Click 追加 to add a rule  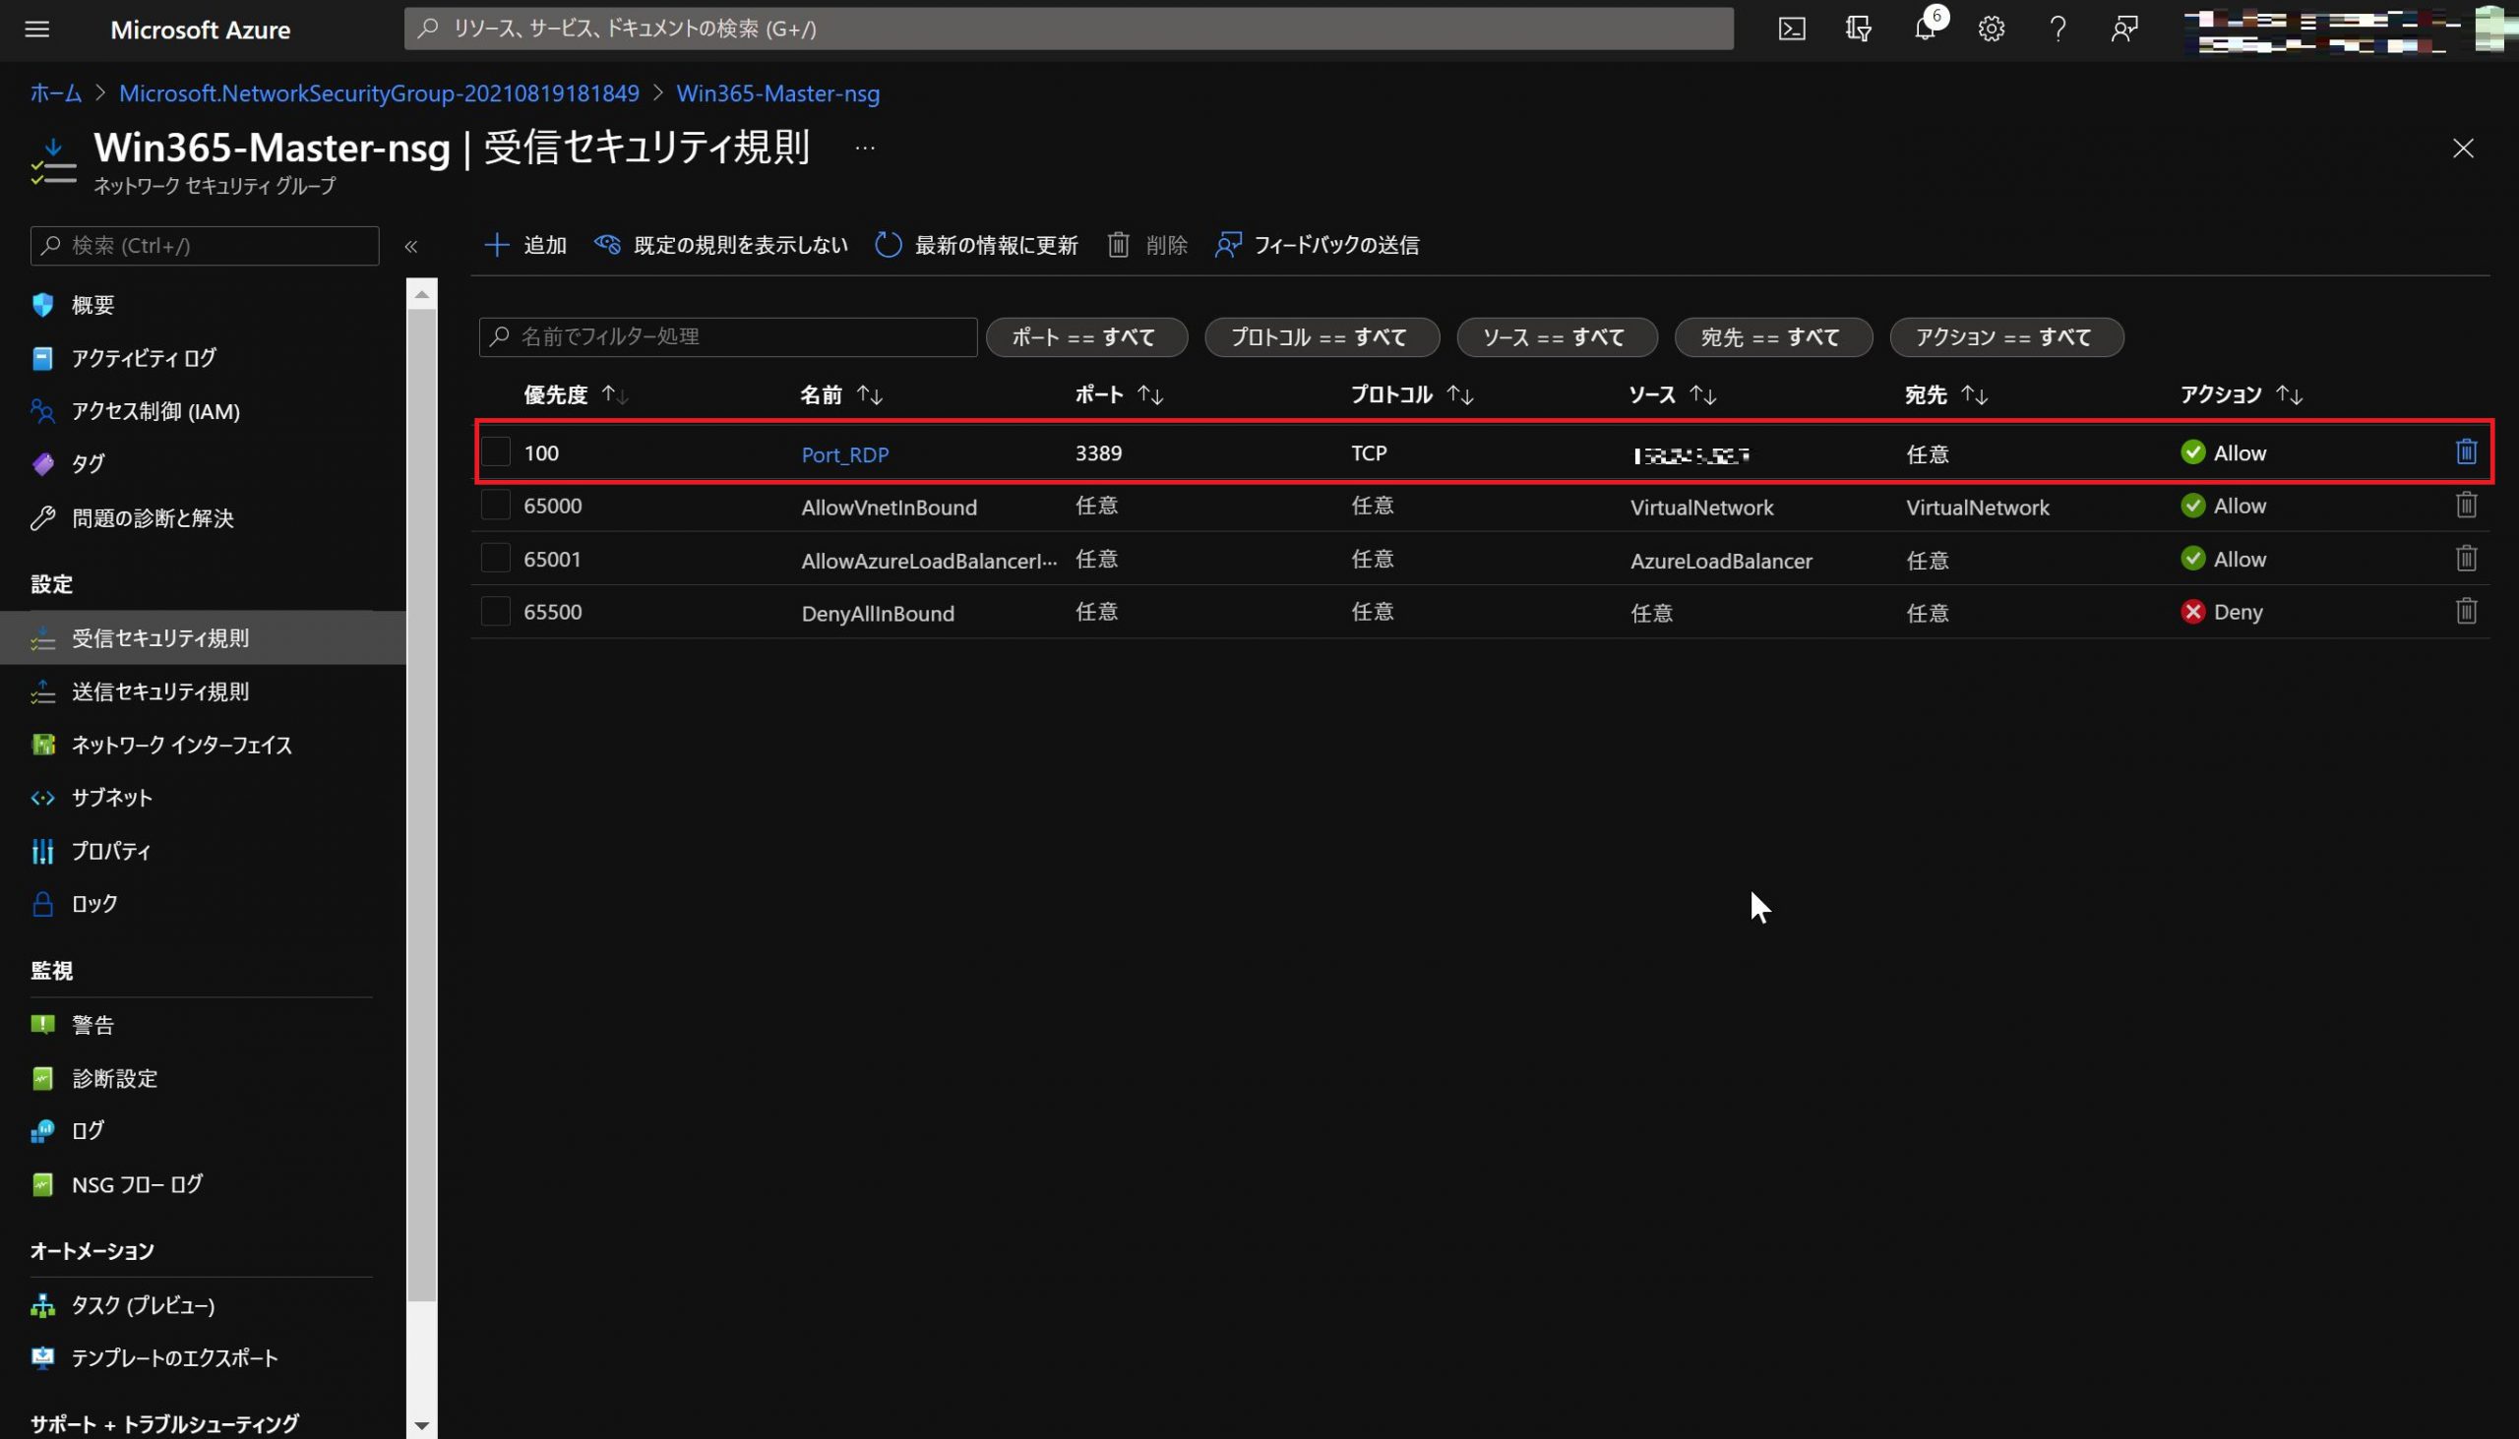pyautogui.click(x=525, y=244)
